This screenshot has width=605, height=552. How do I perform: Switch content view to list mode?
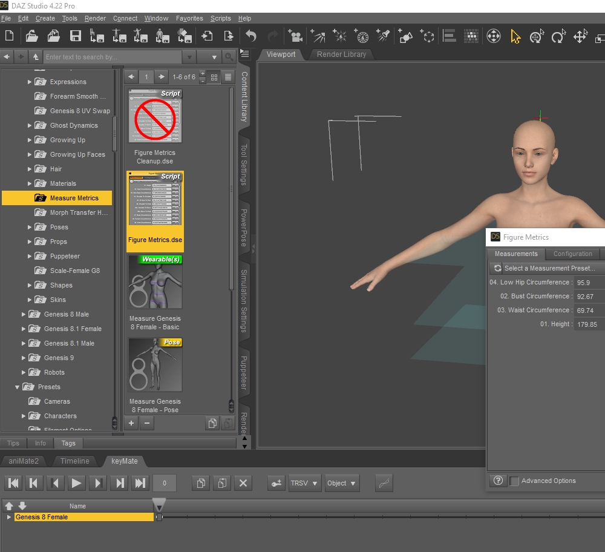pos(227,77)
